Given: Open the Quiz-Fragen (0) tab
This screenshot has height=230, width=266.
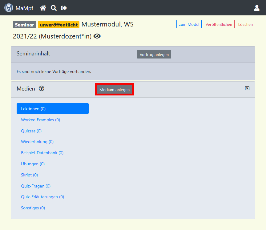Looking at the screenshot, I should [36, 186].
